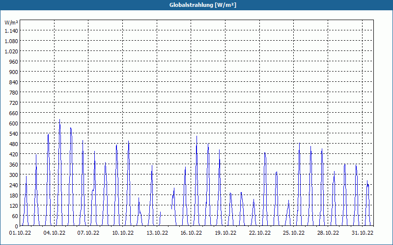Click the 25.10.22 date axis label
The image size is (393, 245).
pyautogui.click(x=294, y=233)
